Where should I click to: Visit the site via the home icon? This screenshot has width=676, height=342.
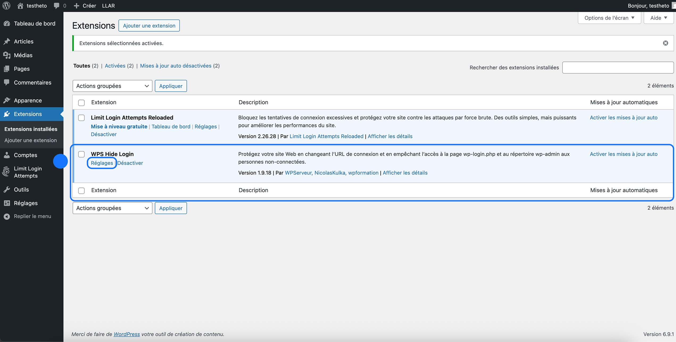pos(20,6)
